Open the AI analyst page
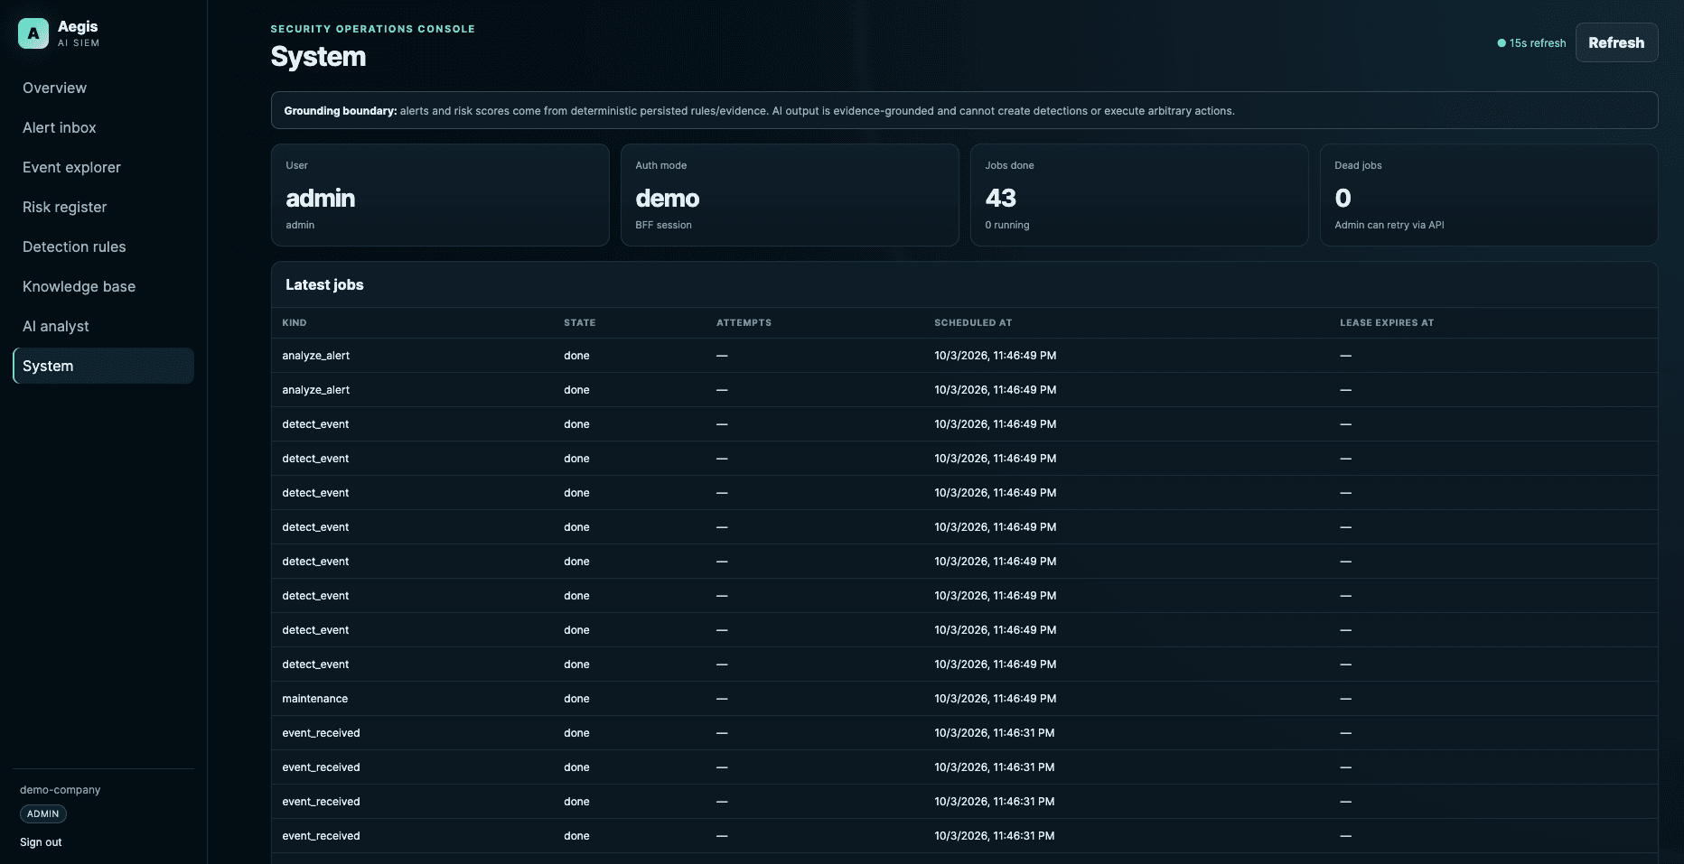 coord(103,326)
